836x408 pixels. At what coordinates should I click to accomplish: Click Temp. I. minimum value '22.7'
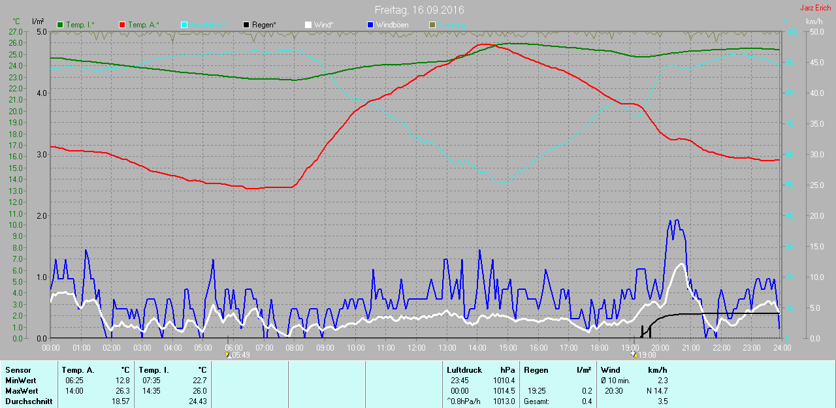(199, 381)
